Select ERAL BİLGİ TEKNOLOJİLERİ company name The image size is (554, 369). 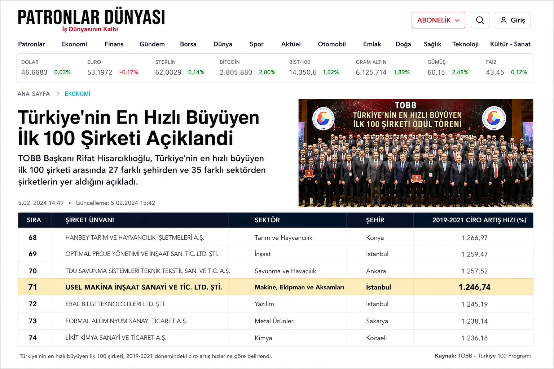115,304
